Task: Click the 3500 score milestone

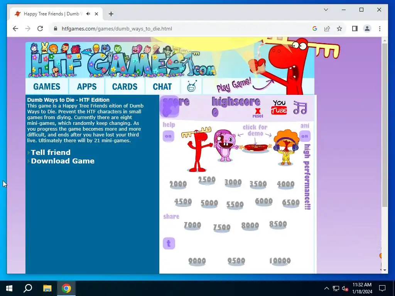Action: 258,185
